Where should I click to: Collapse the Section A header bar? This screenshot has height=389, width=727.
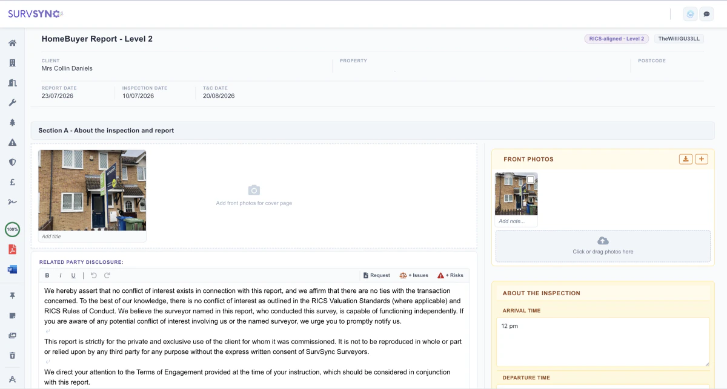click(373, 130)
